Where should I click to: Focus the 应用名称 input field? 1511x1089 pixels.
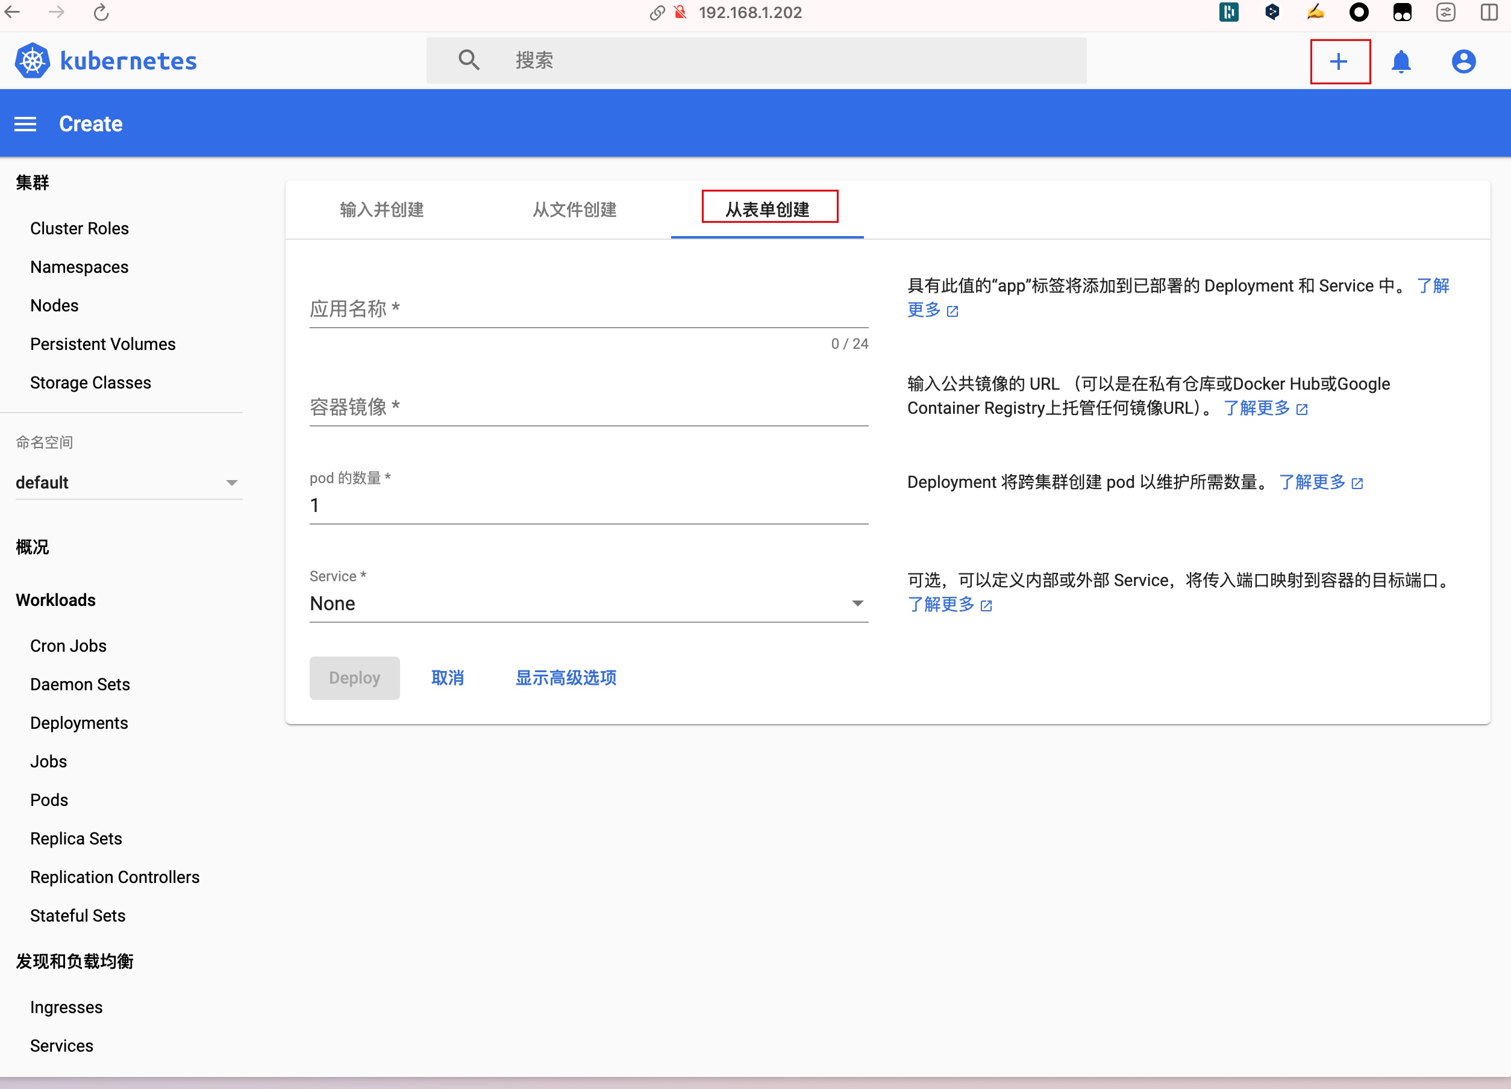pos(588,308)
